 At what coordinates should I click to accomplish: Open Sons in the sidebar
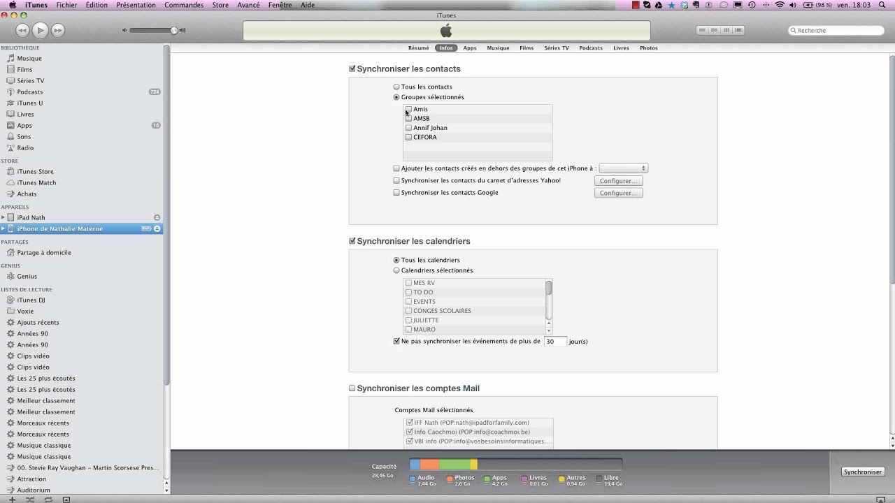pyautogui.click(x=24, y=136)
